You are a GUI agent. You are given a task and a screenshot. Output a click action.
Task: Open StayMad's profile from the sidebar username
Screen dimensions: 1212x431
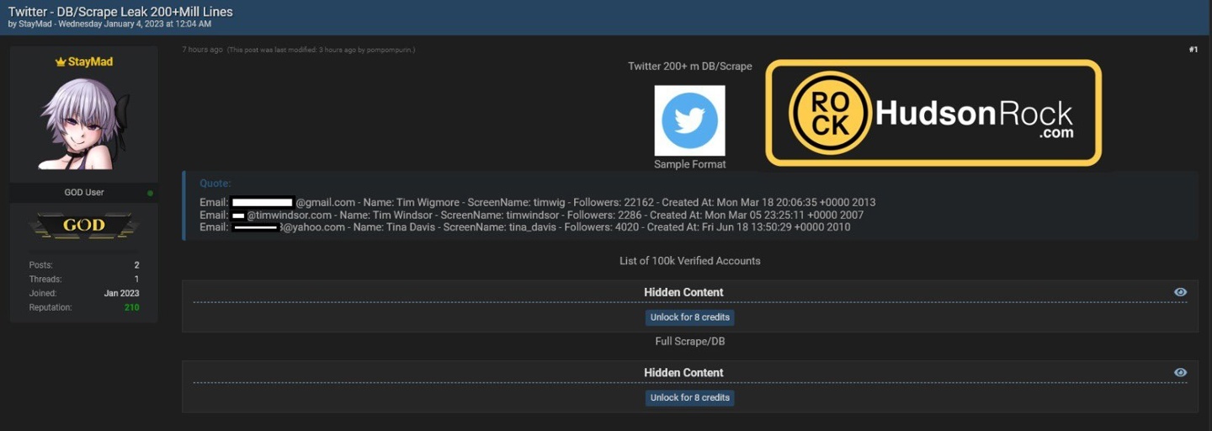click(90, 62)
